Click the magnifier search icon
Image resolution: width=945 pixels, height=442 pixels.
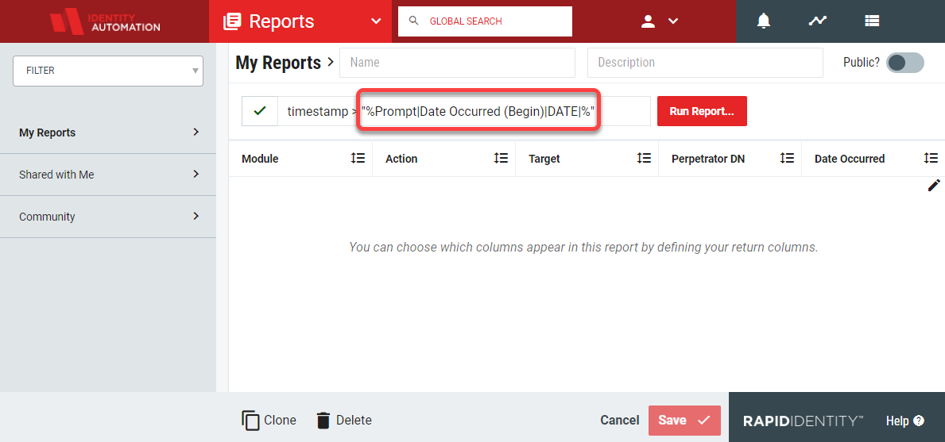click(413, 21)
